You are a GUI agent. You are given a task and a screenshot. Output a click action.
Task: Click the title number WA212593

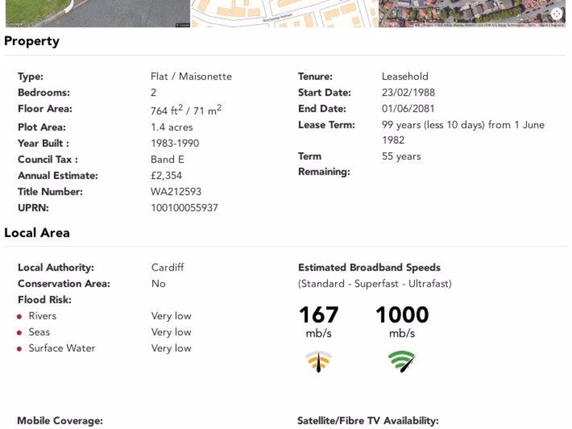coord(176,192)
